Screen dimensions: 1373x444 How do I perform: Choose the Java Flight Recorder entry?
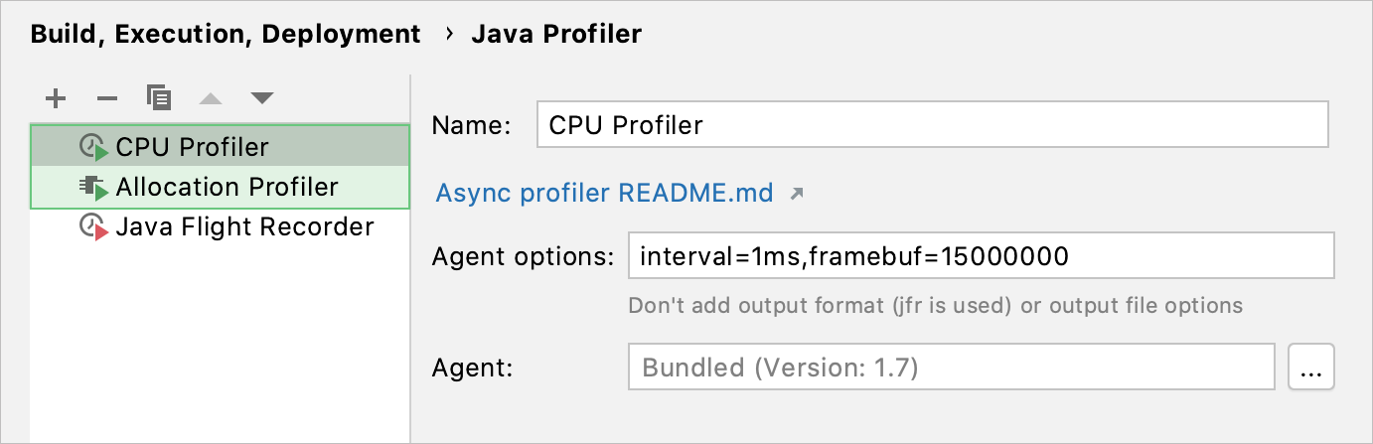coord(244,227)
